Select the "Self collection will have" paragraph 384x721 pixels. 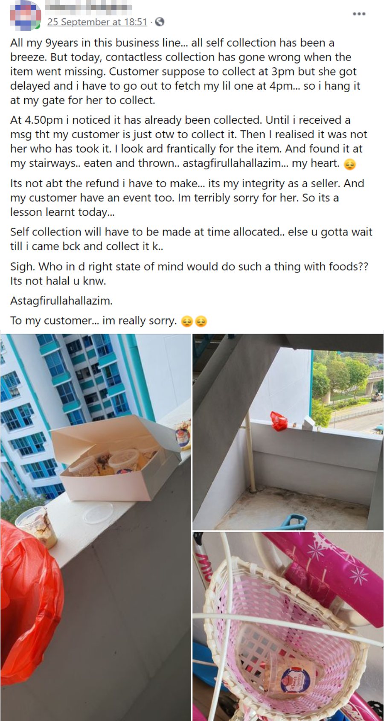tap(191, 239)
